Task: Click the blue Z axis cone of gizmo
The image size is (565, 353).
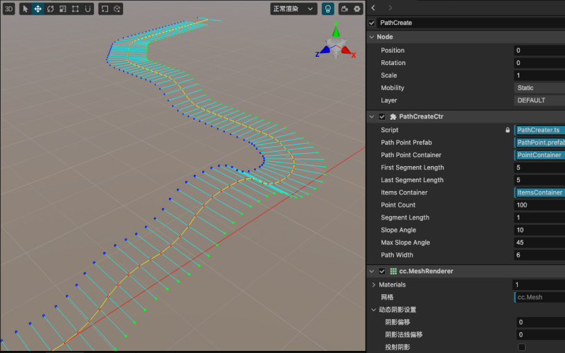Action: pos(325,50)
